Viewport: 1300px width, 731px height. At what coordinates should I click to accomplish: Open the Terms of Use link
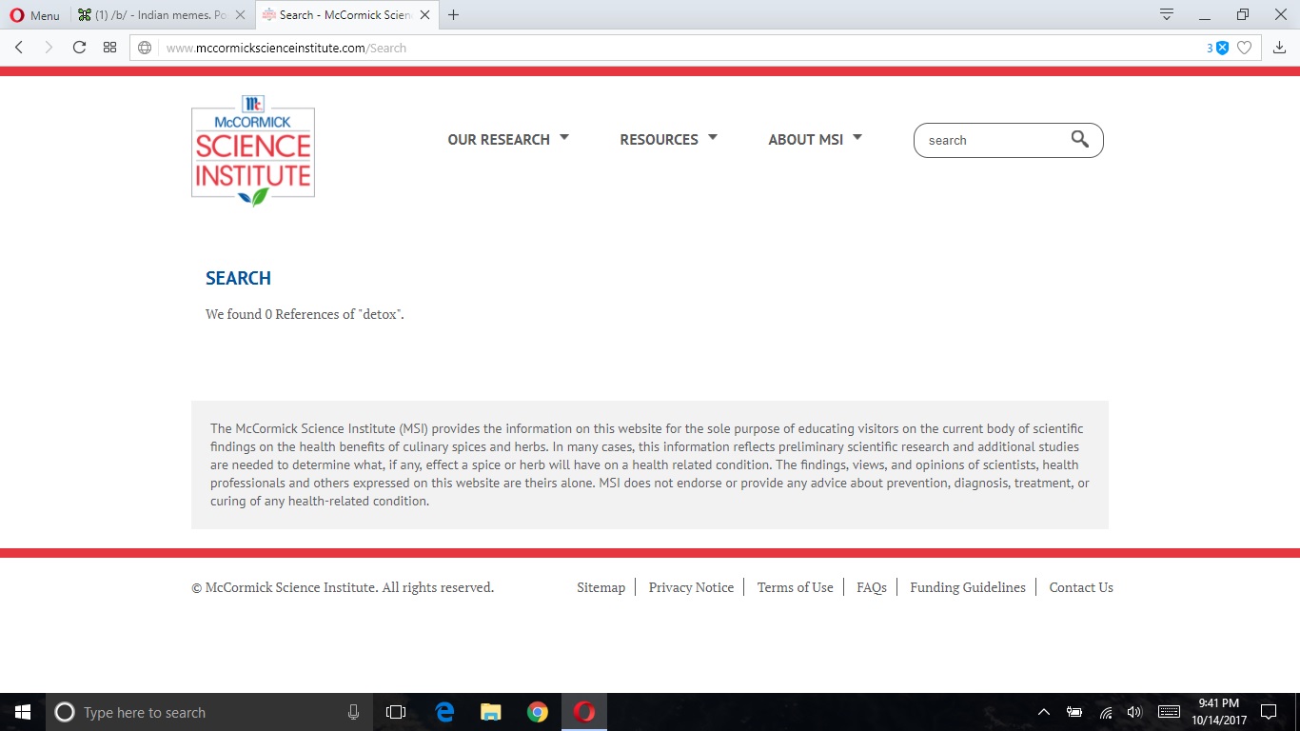(796, 587)
